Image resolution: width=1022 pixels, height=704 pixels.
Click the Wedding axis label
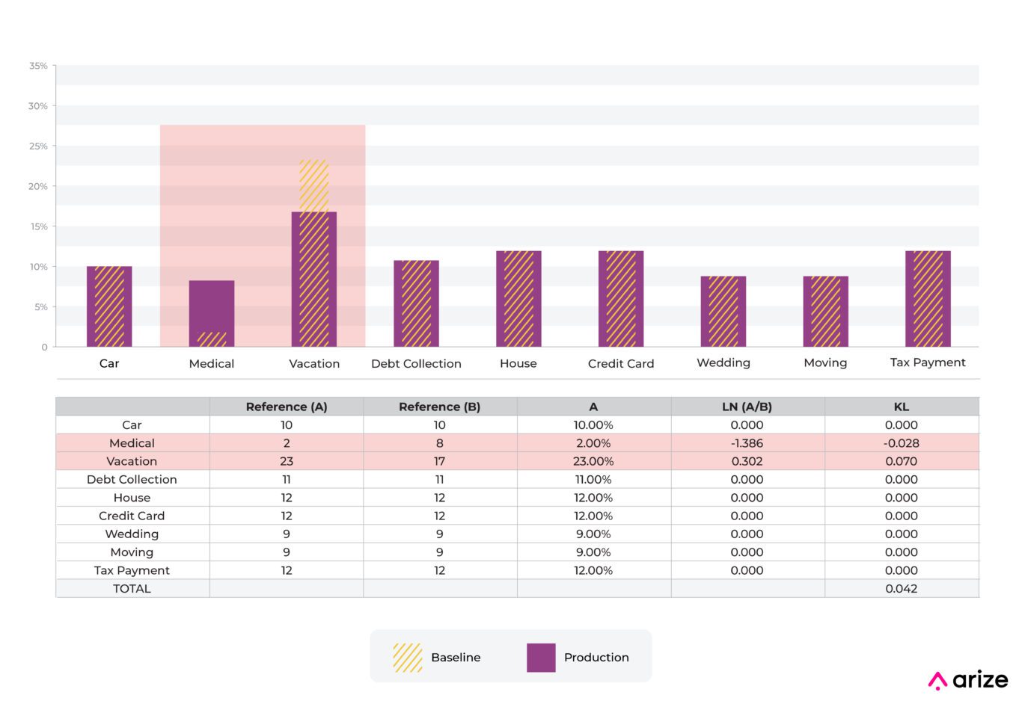pos(723,362)
